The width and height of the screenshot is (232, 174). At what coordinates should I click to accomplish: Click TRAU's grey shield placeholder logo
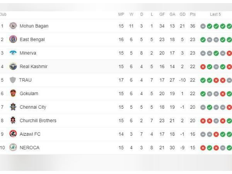13,80
